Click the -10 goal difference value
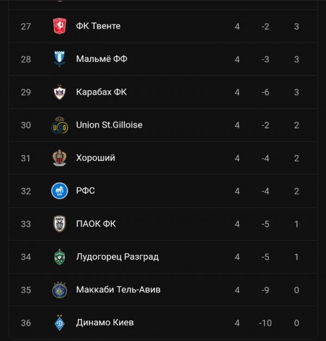326x341 pixels. 265,323
